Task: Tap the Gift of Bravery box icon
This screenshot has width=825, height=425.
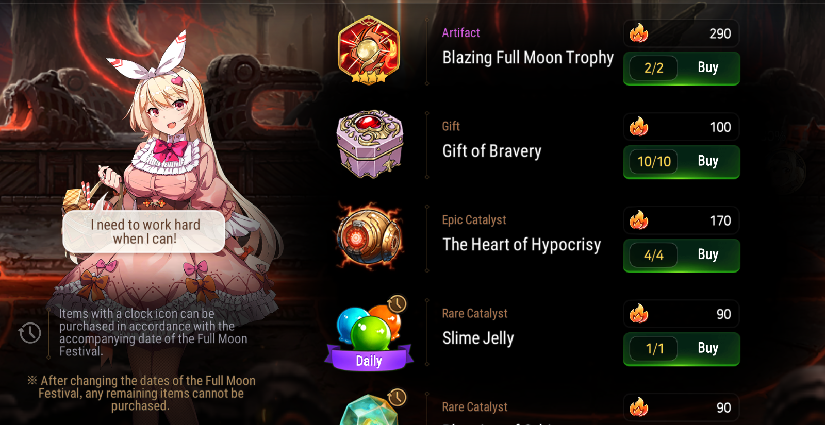Action: tap(370, 144)
